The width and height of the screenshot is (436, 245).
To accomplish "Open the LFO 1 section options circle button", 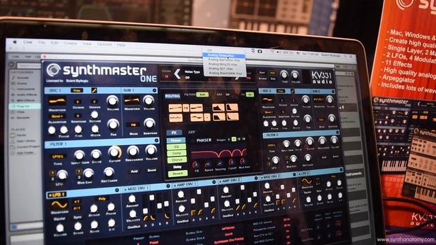I will [116, 191].
